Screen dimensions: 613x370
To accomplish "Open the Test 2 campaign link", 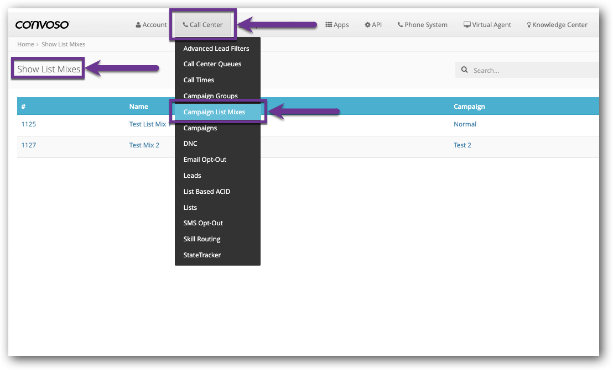I will (x=463, y=145).
